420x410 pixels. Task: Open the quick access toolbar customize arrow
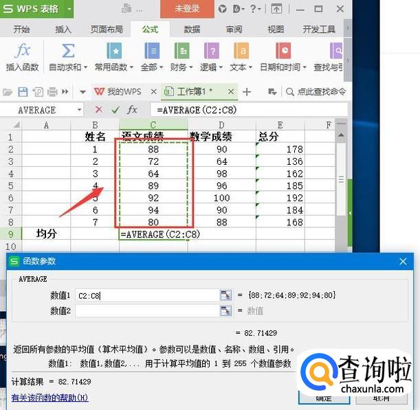(x=82, y=92)
